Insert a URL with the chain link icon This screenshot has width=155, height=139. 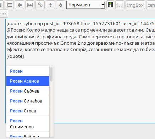point(40,5)
